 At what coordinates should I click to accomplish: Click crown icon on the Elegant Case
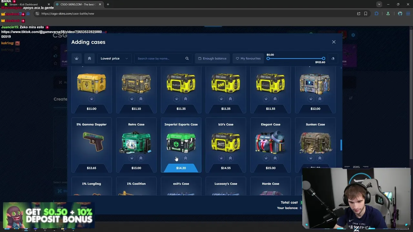(266, 158)
